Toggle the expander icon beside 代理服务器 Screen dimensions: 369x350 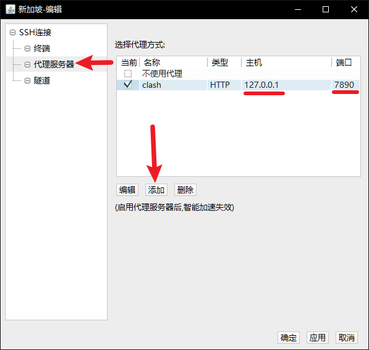[x=28, y=64]
